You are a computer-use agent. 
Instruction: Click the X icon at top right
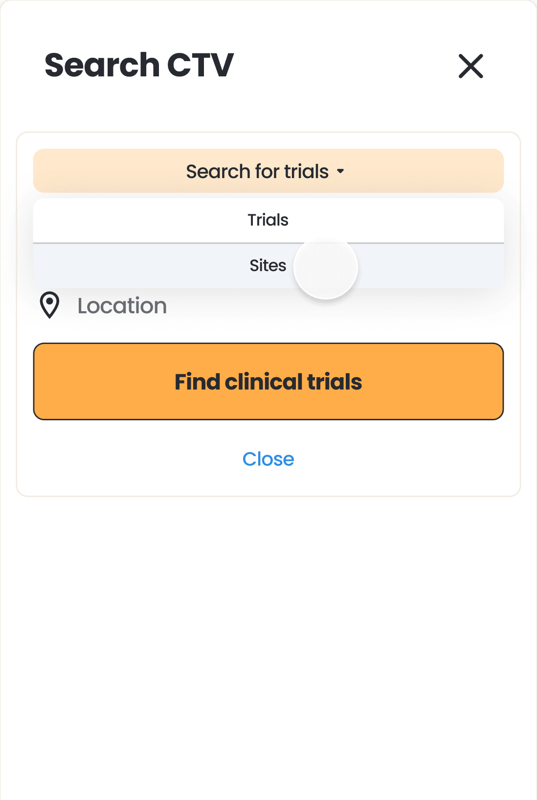[470, 66]
